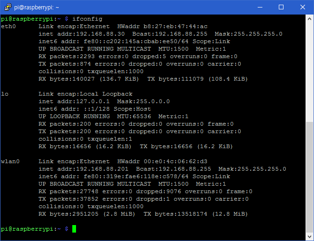Click the green cursor at the prompt

[x=74, y=229]
